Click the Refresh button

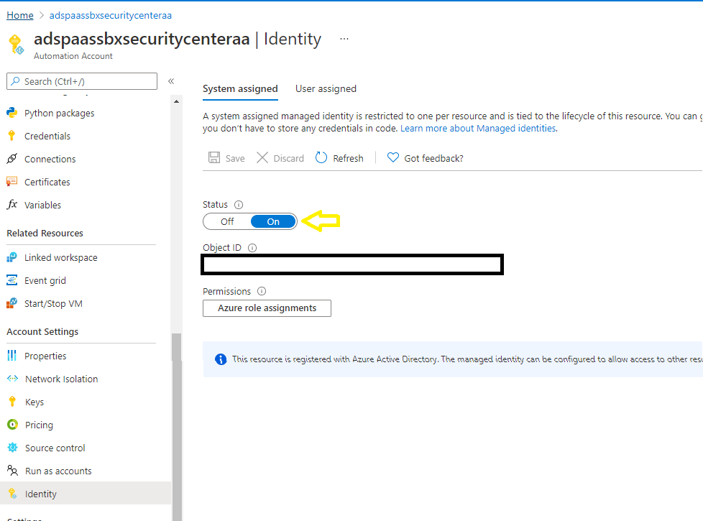pos(339,158)
